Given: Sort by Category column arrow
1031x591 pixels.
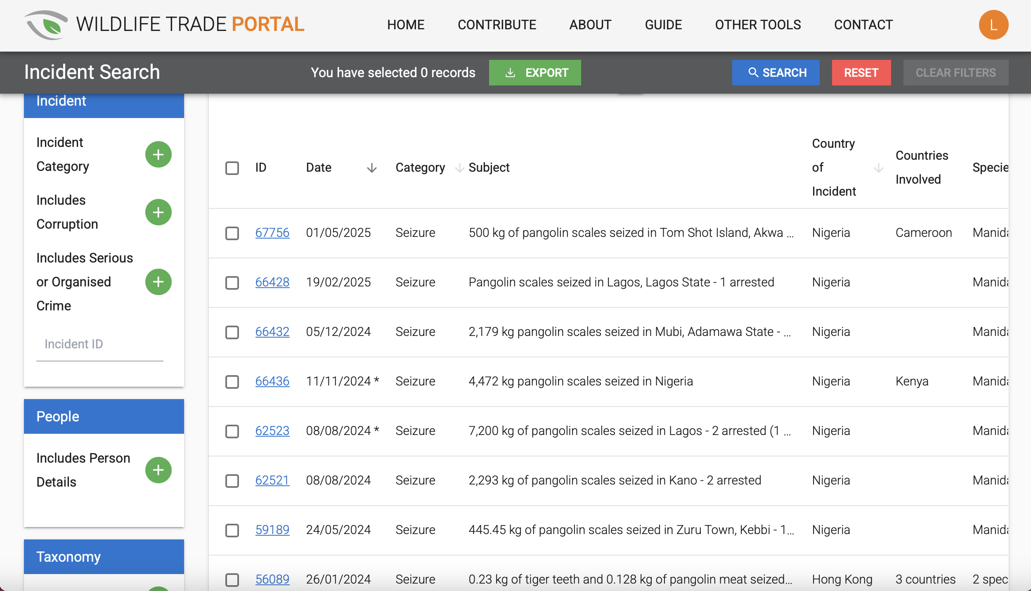Looking at the screenshot, I should [459, 168].
